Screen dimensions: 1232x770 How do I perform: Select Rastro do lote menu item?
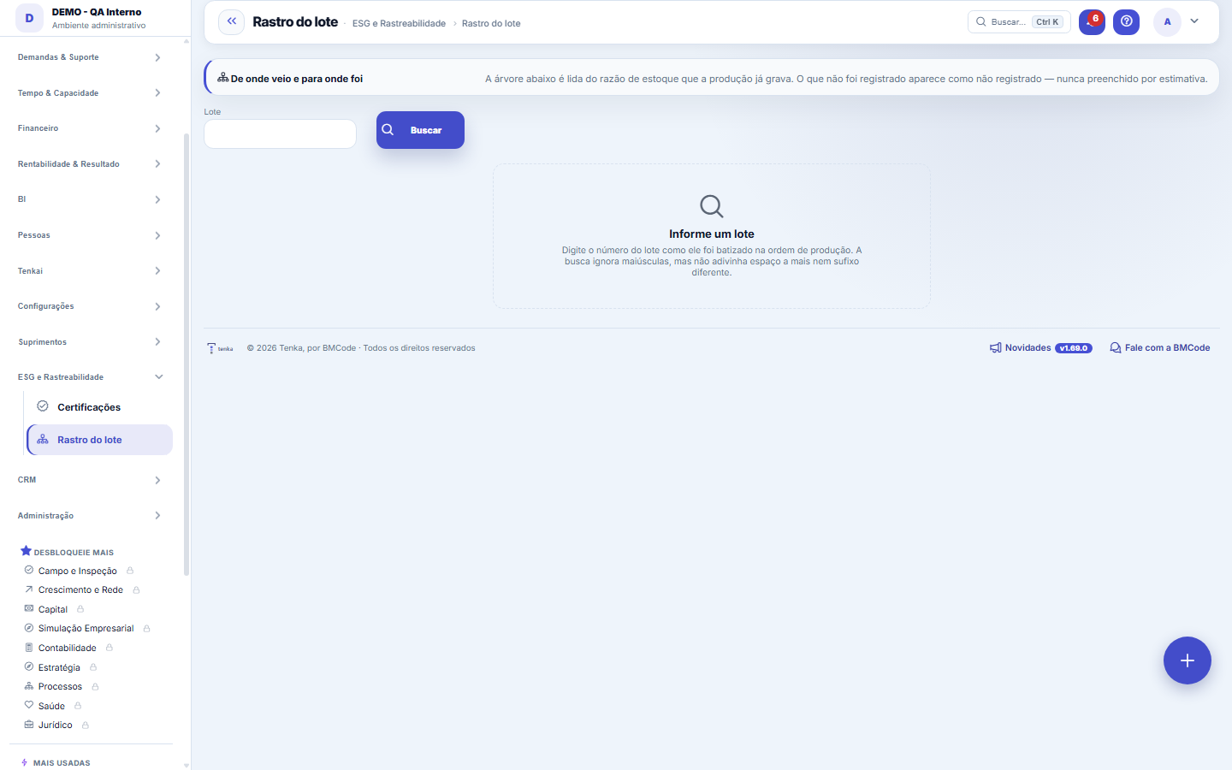pyautogui.click(x=99, y=440)
